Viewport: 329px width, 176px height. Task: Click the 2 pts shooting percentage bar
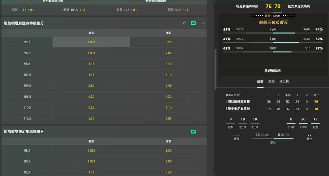273,33
